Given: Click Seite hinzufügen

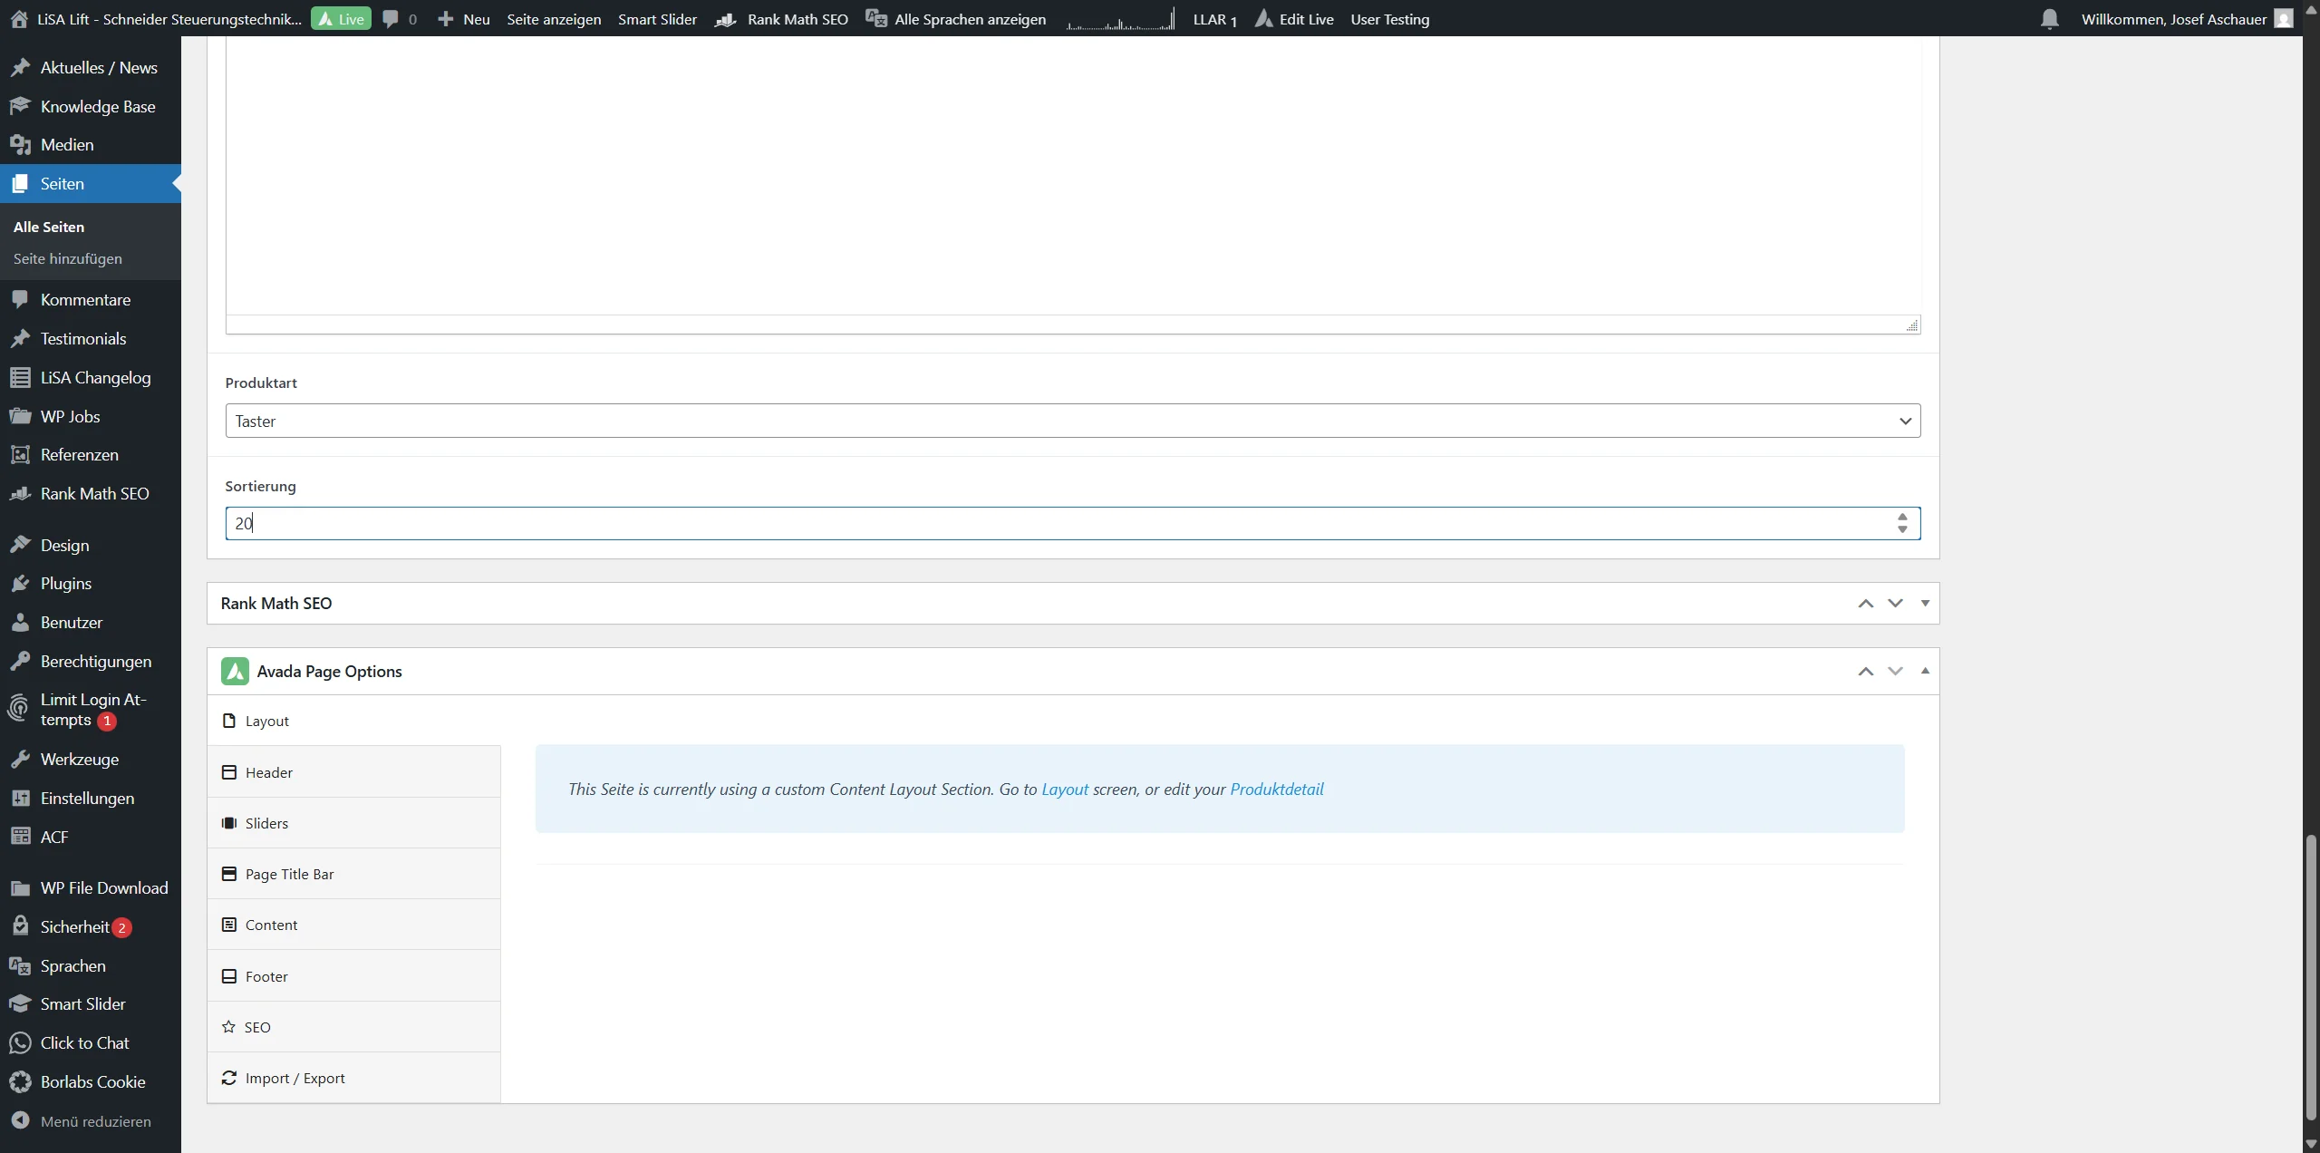Looking at the screenshot, I should pos(67,258).
